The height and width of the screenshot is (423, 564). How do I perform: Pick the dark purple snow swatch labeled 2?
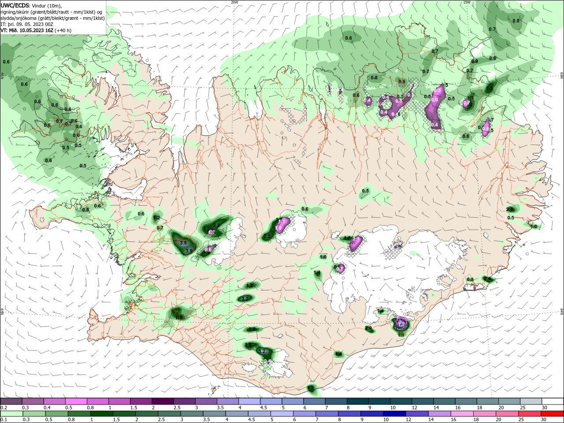[x=163, y=401]
